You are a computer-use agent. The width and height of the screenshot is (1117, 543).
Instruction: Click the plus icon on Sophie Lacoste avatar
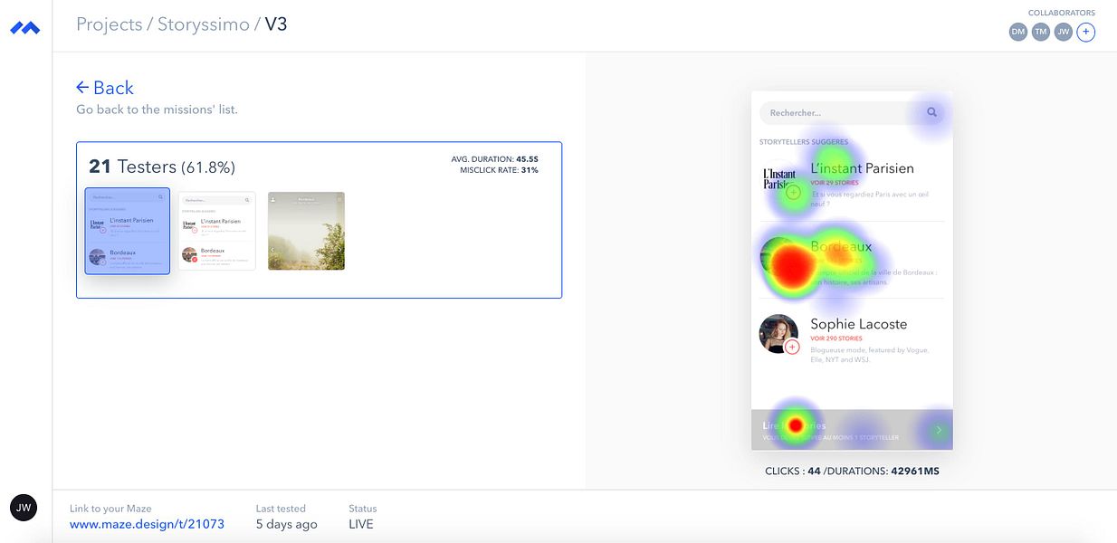(x=792, y=347)
